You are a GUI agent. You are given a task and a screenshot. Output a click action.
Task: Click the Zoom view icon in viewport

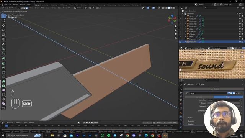click(176, 26)
